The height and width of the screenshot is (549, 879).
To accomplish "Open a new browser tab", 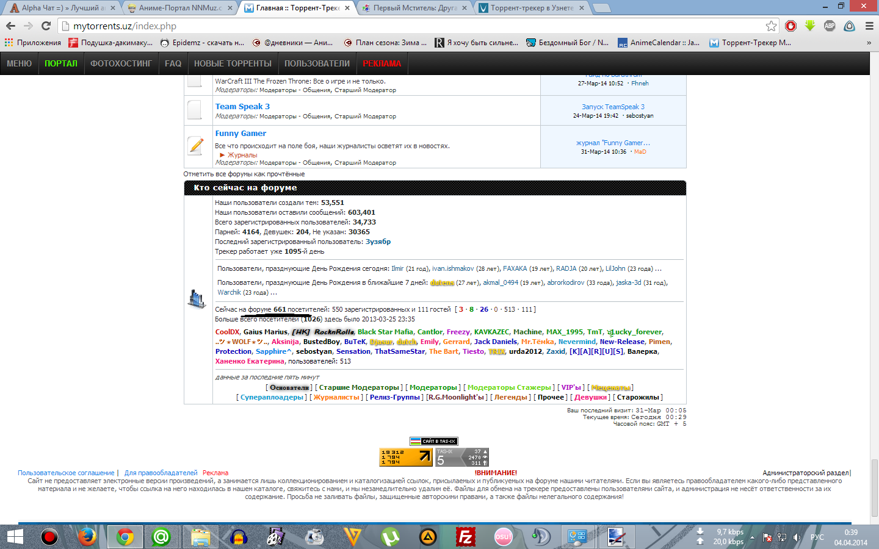I will (x=601, y=8).
